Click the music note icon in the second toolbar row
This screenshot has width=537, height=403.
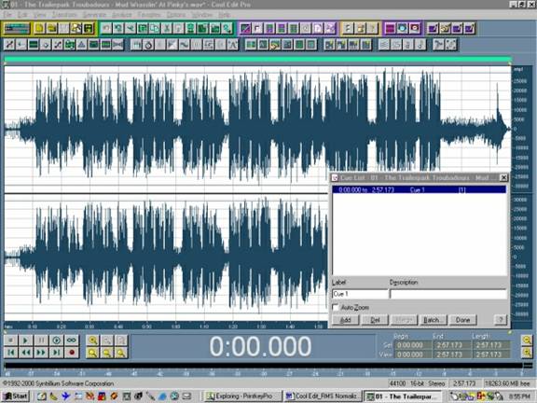[x=420, y=45]
